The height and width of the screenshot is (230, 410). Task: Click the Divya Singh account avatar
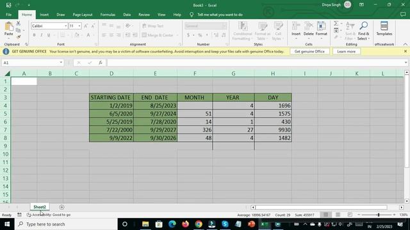click(x=347, y=4)
